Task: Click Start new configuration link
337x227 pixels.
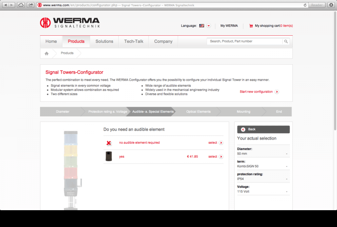Action: (256, 92)
